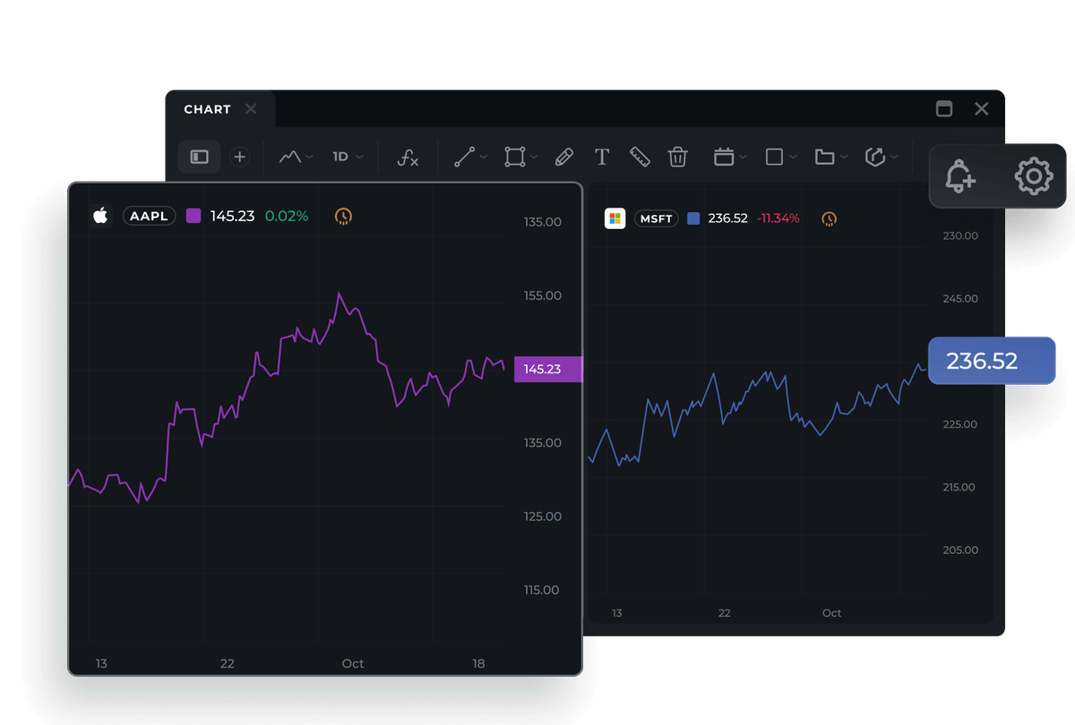1075x725 pixels.
Task: Open the hexagon arrow tool dropdown
Action: [x=881, y=158]
